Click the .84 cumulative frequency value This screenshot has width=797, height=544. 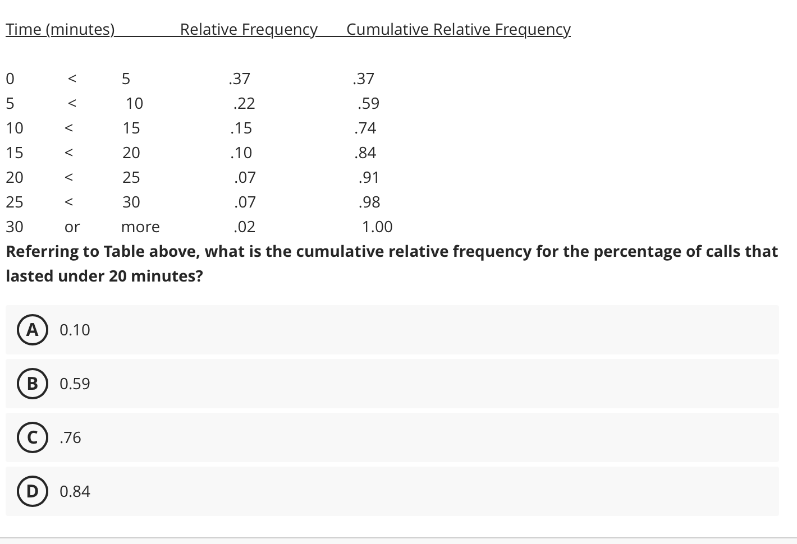[365, 152]
